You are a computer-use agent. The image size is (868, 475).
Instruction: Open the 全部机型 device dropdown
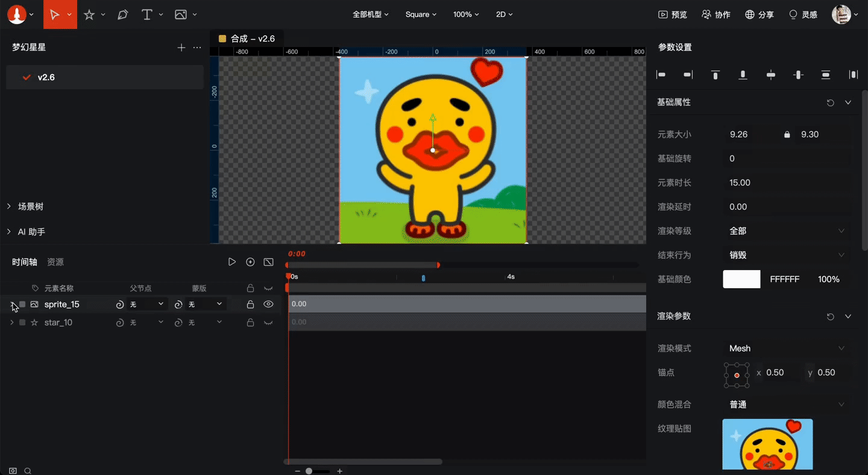[x=371, y=14]
